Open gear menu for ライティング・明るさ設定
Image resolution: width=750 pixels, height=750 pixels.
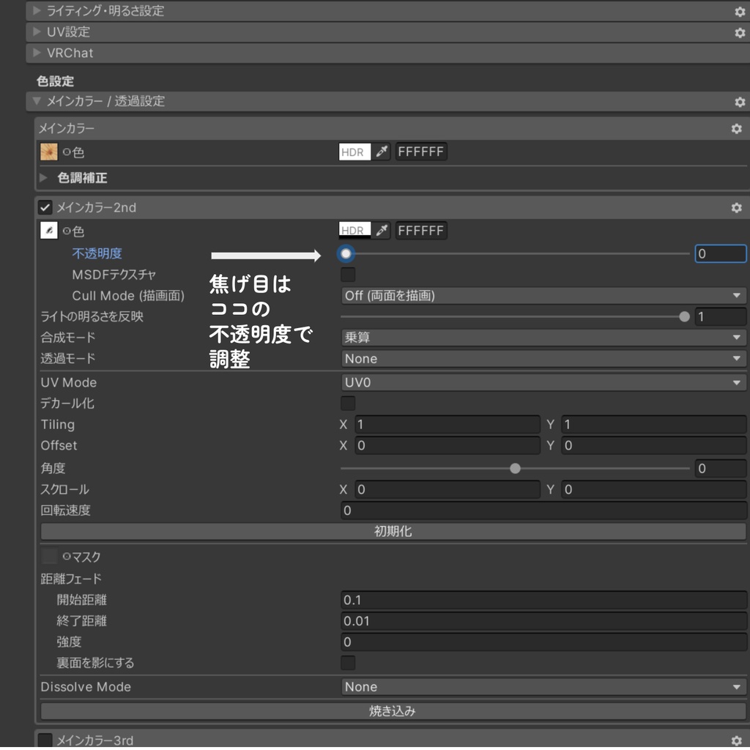[740, 12]
